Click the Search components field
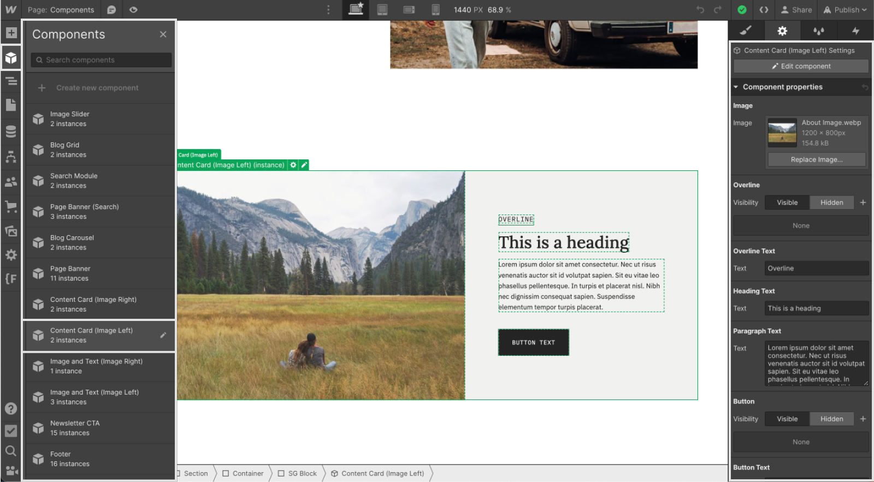Image resolution: width=874 pixels, height=482 pixels. pos(101,60)
